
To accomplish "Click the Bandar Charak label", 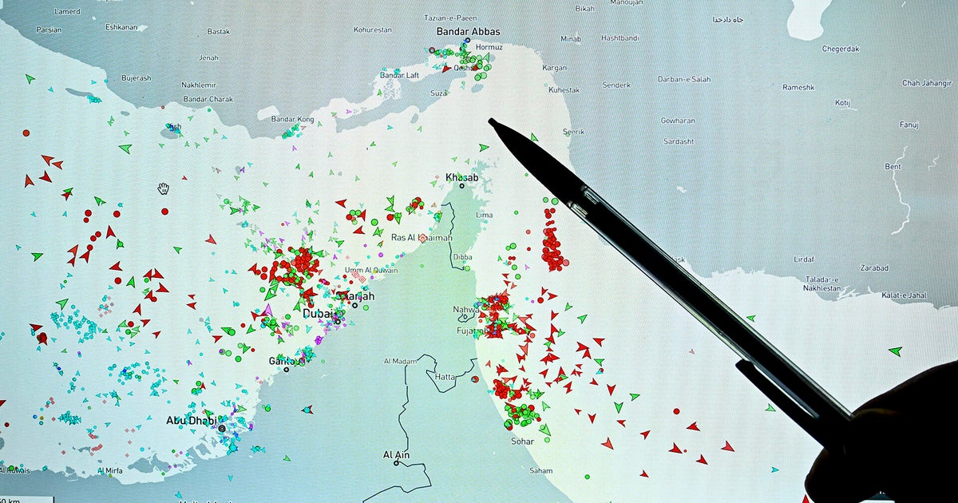I will click(208, 99).
